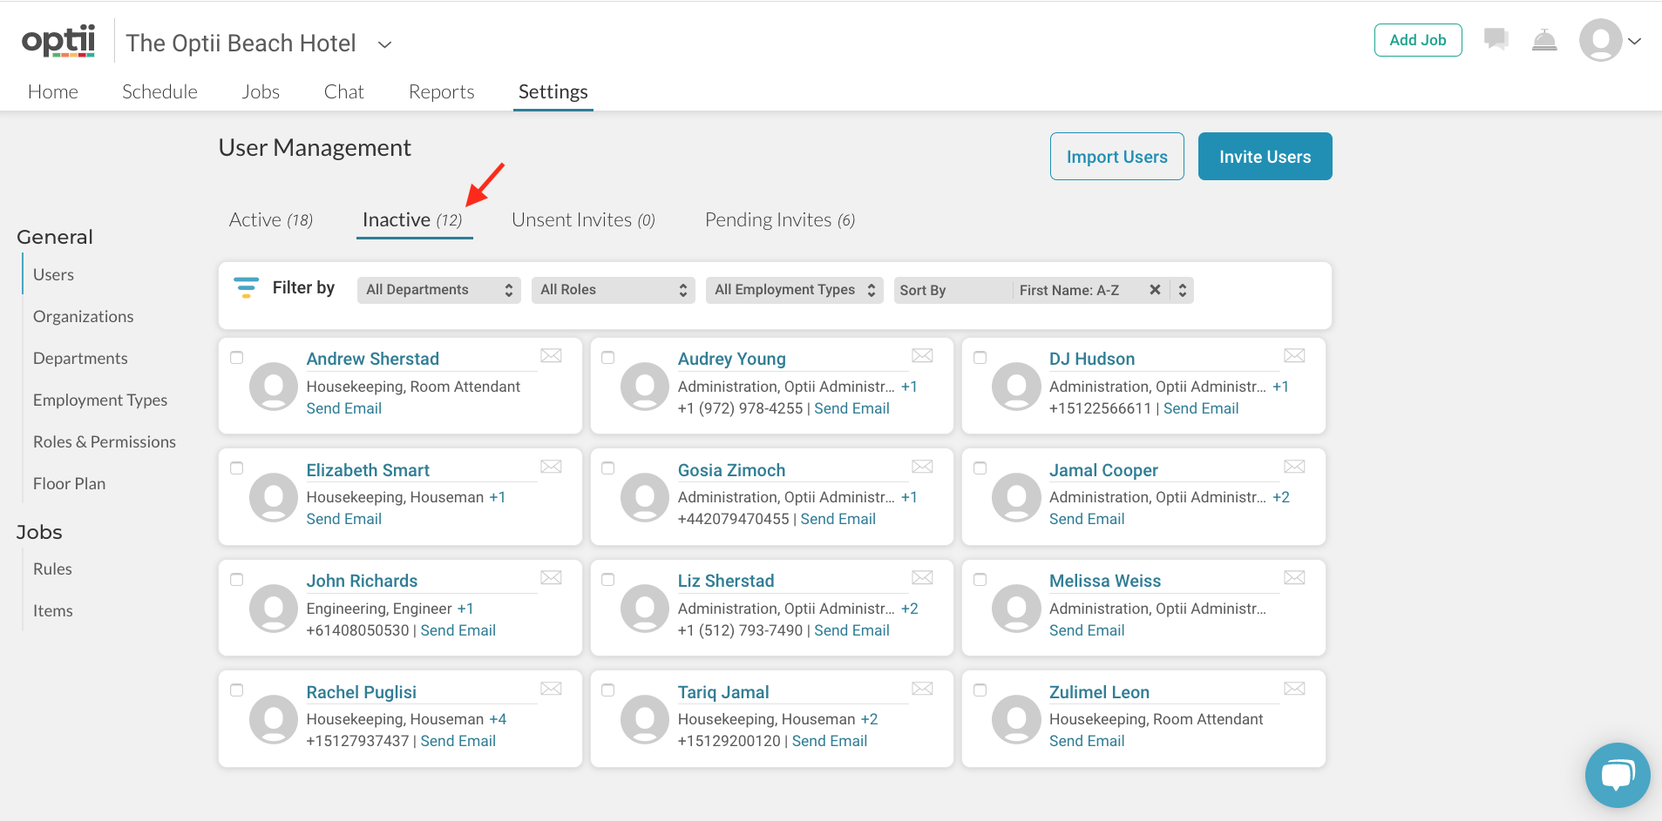
Task: Click the user profile avatar icon
Action: (1600, 40)
